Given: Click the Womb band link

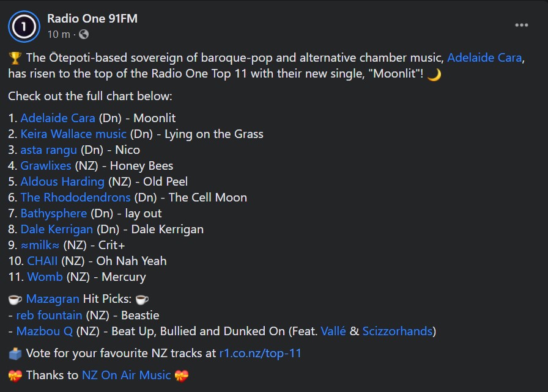Looking at the screenshot, I should click(x=45, y=277).
